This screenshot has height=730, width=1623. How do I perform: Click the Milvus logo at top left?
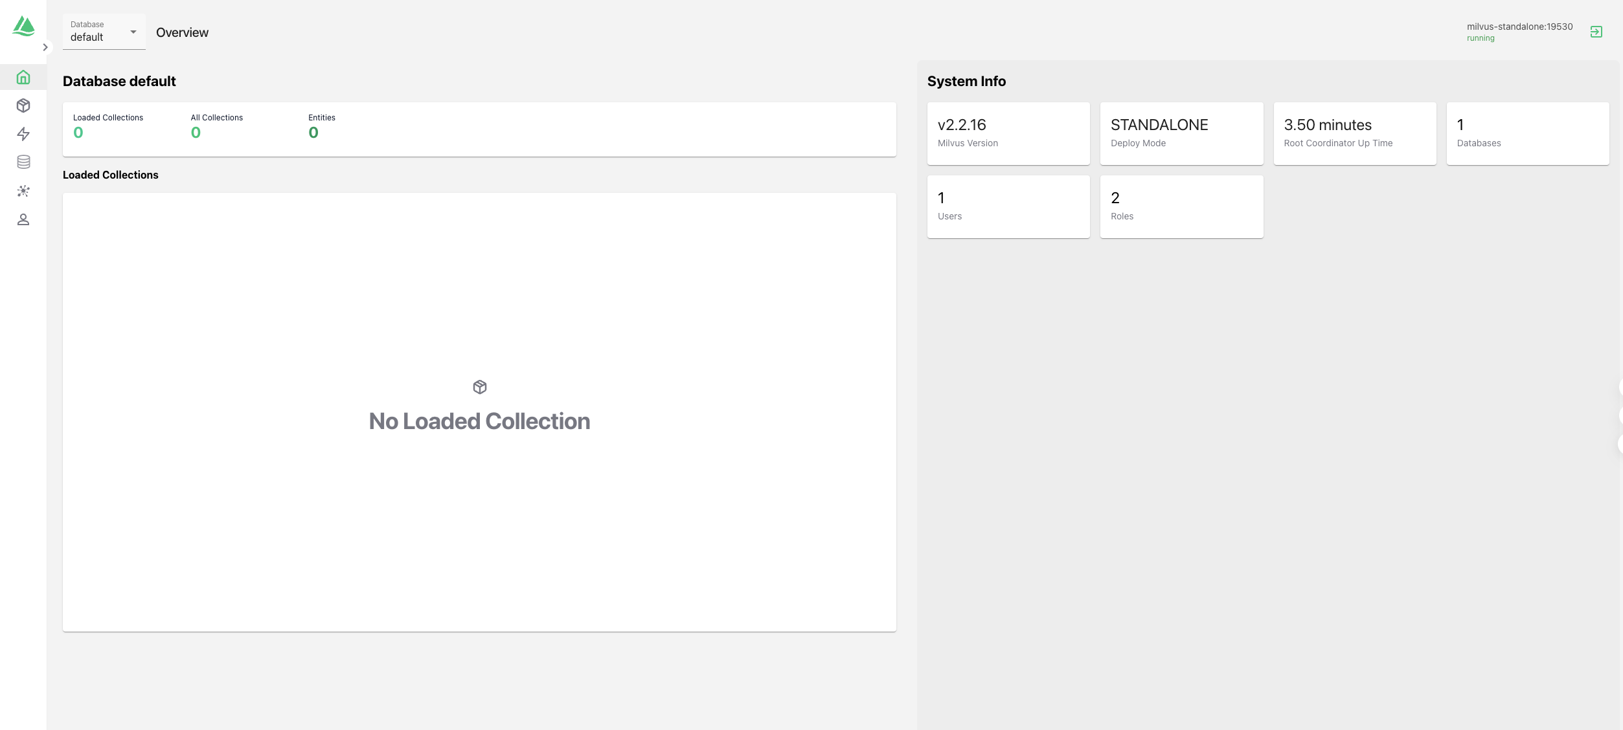pyautogui.click(x=24, y=26)
